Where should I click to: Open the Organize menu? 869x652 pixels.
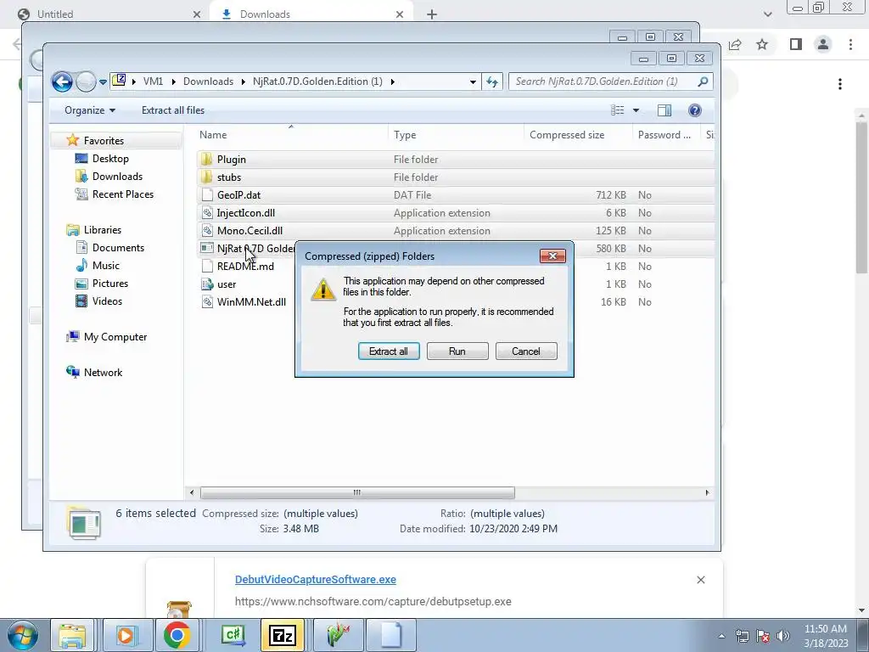point(90,110)
